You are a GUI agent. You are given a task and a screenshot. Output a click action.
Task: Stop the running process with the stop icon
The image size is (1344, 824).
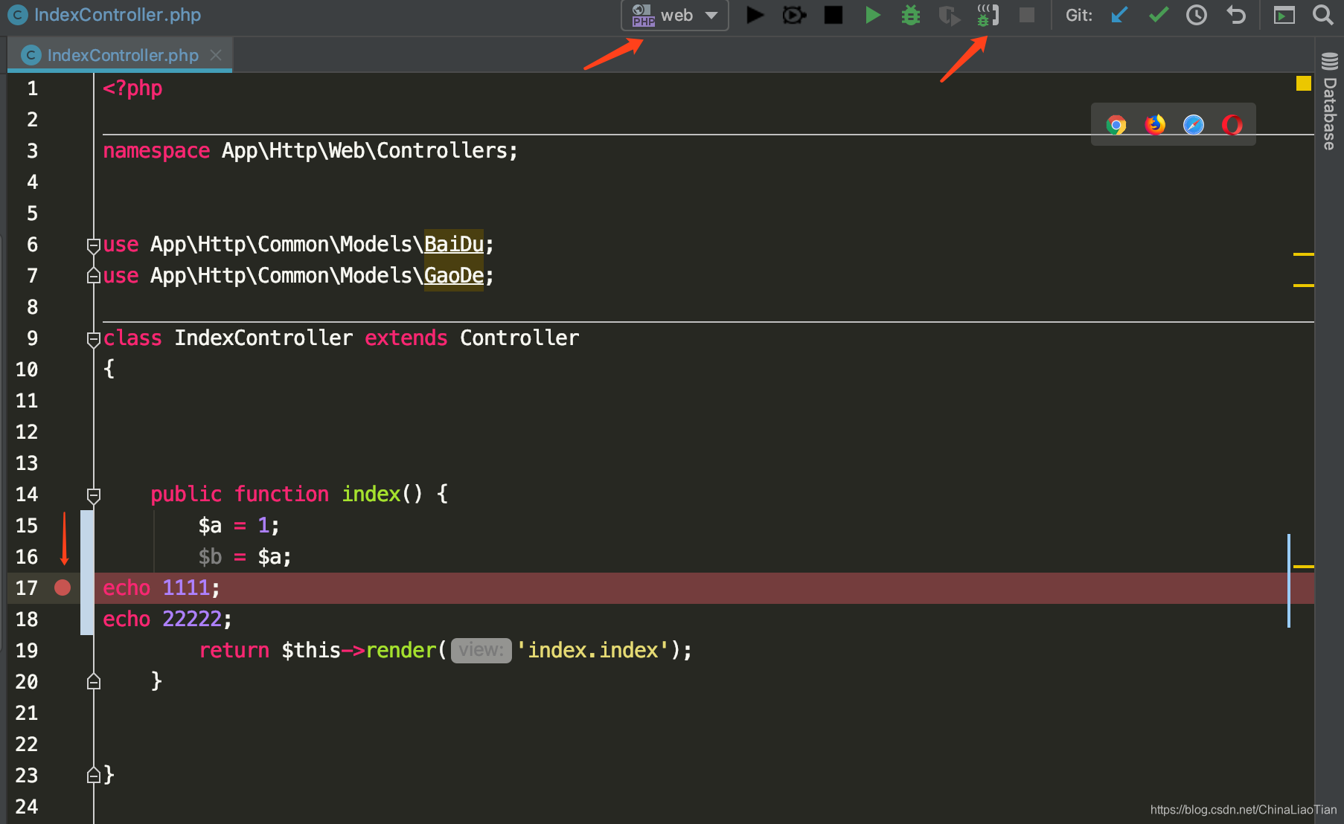tap(833, 14)
